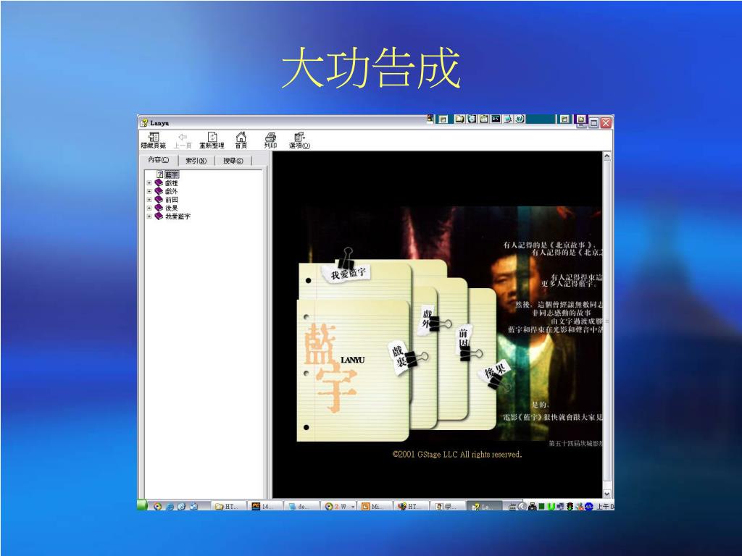742x556 pixels.
Task: Click the system clock showing 上午
Action: coord(605,506)
